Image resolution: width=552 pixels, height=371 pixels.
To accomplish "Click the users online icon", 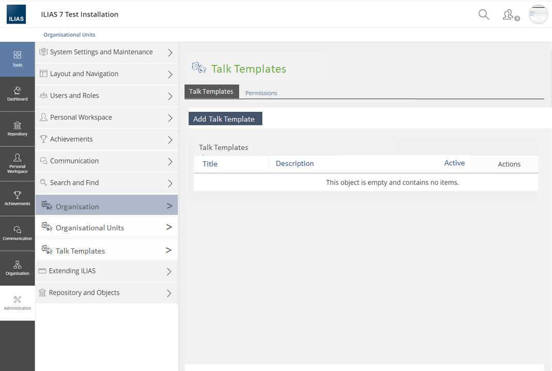I will [509, 15].
